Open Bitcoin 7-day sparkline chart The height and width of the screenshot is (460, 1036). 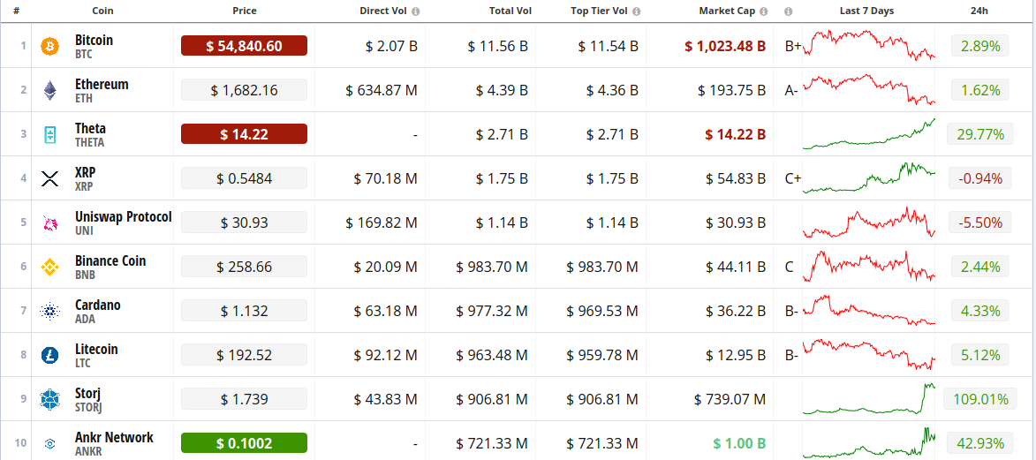[869, 45]
